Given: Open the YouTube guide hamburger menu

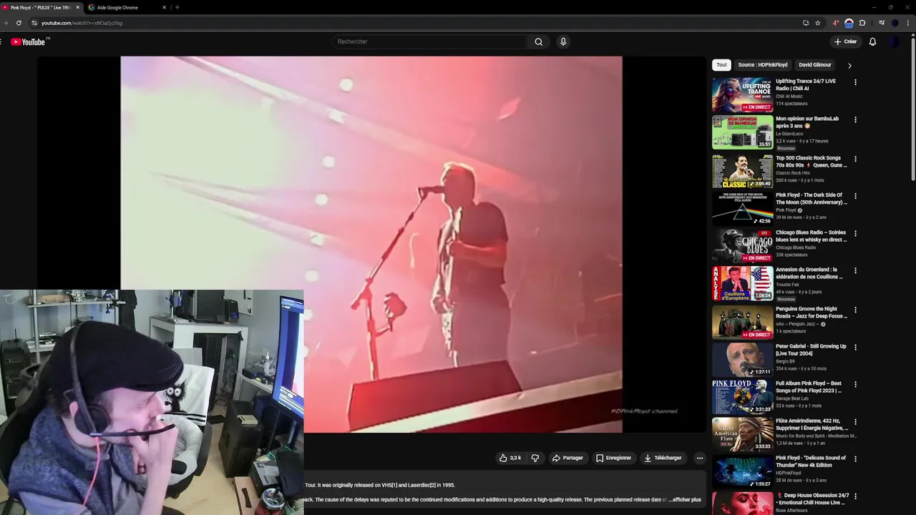Looking at the screenshot, I should pyautogui.click(x=1, y=41).
